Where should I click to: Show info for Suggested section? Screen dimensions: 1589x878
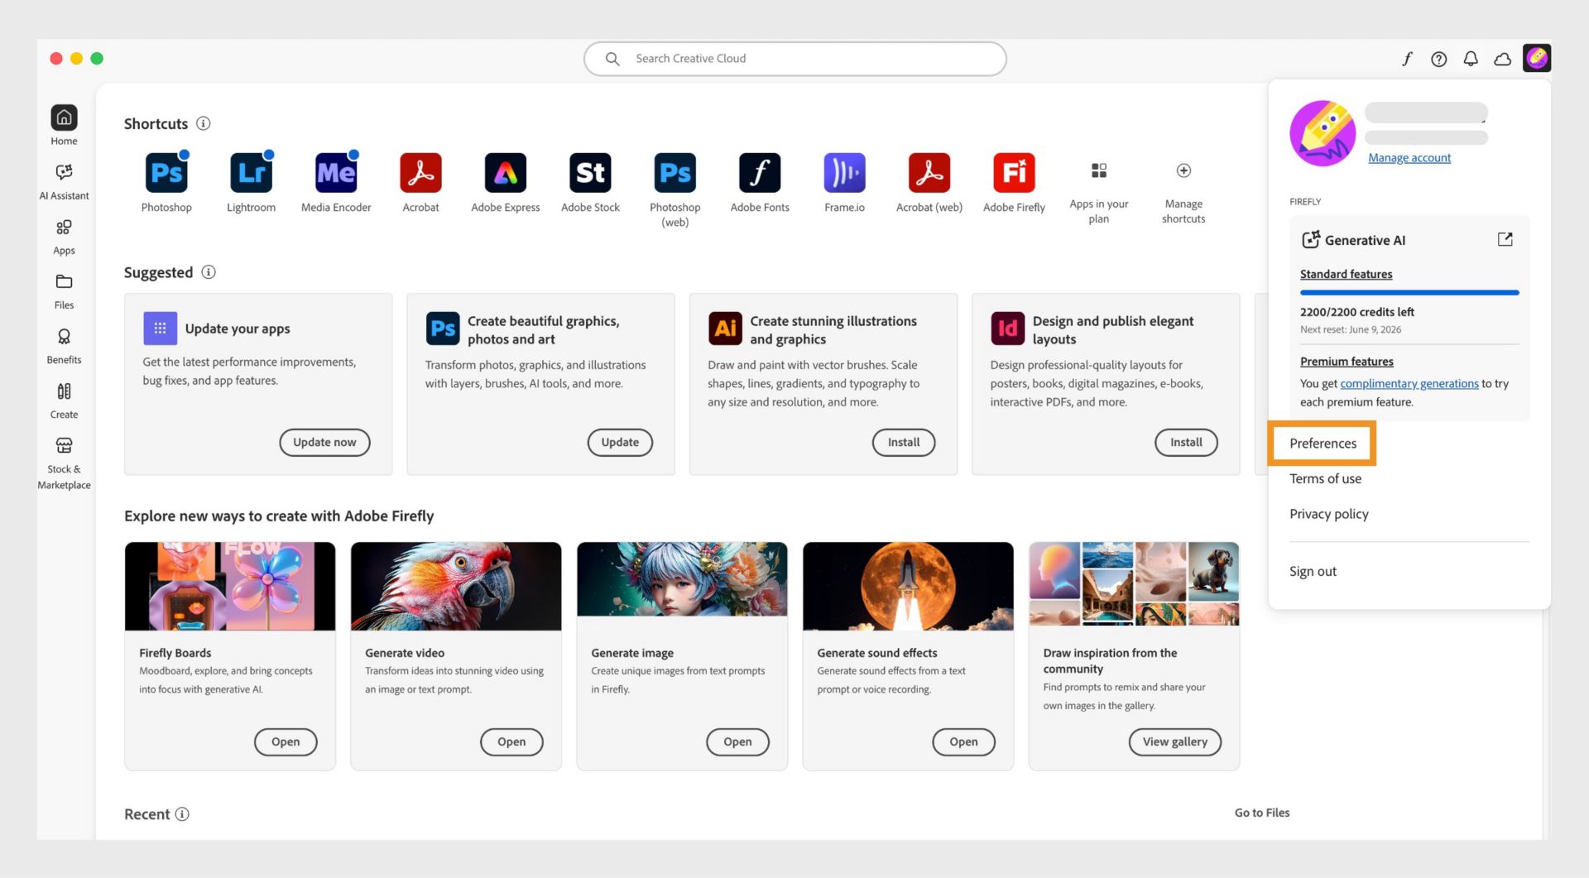click(x=209, y=272)
